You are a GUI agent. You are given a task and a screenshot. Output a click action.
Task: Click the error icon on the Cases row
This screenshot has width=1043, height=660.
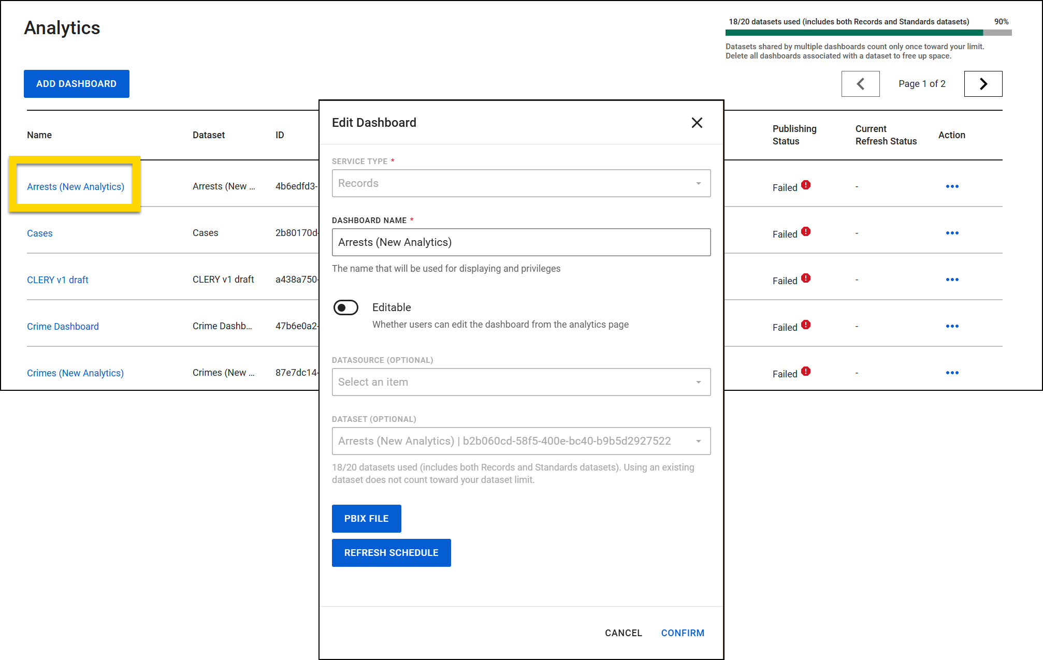pyautogui.click(x=806, y=231)
